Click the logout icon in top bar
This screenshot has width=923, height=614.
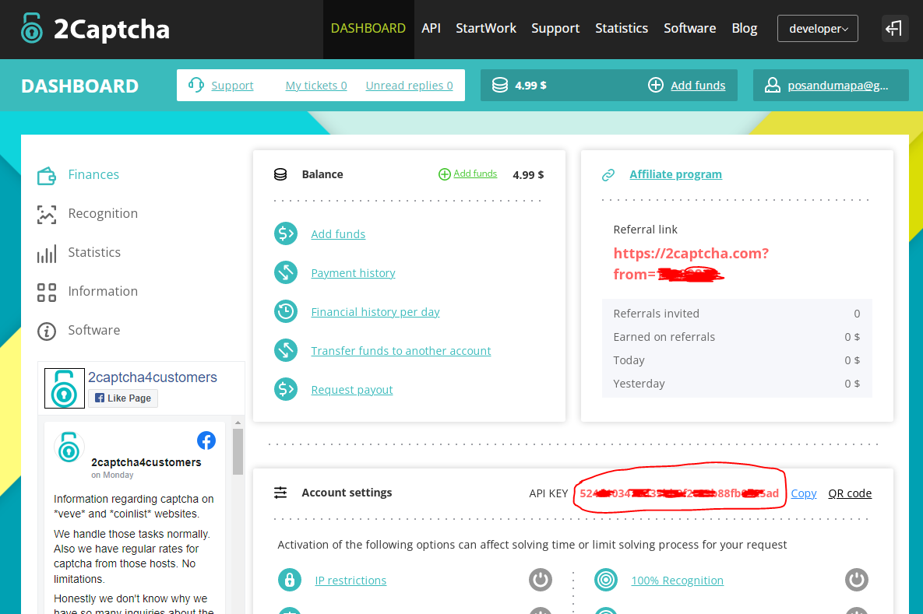[894, 28]
